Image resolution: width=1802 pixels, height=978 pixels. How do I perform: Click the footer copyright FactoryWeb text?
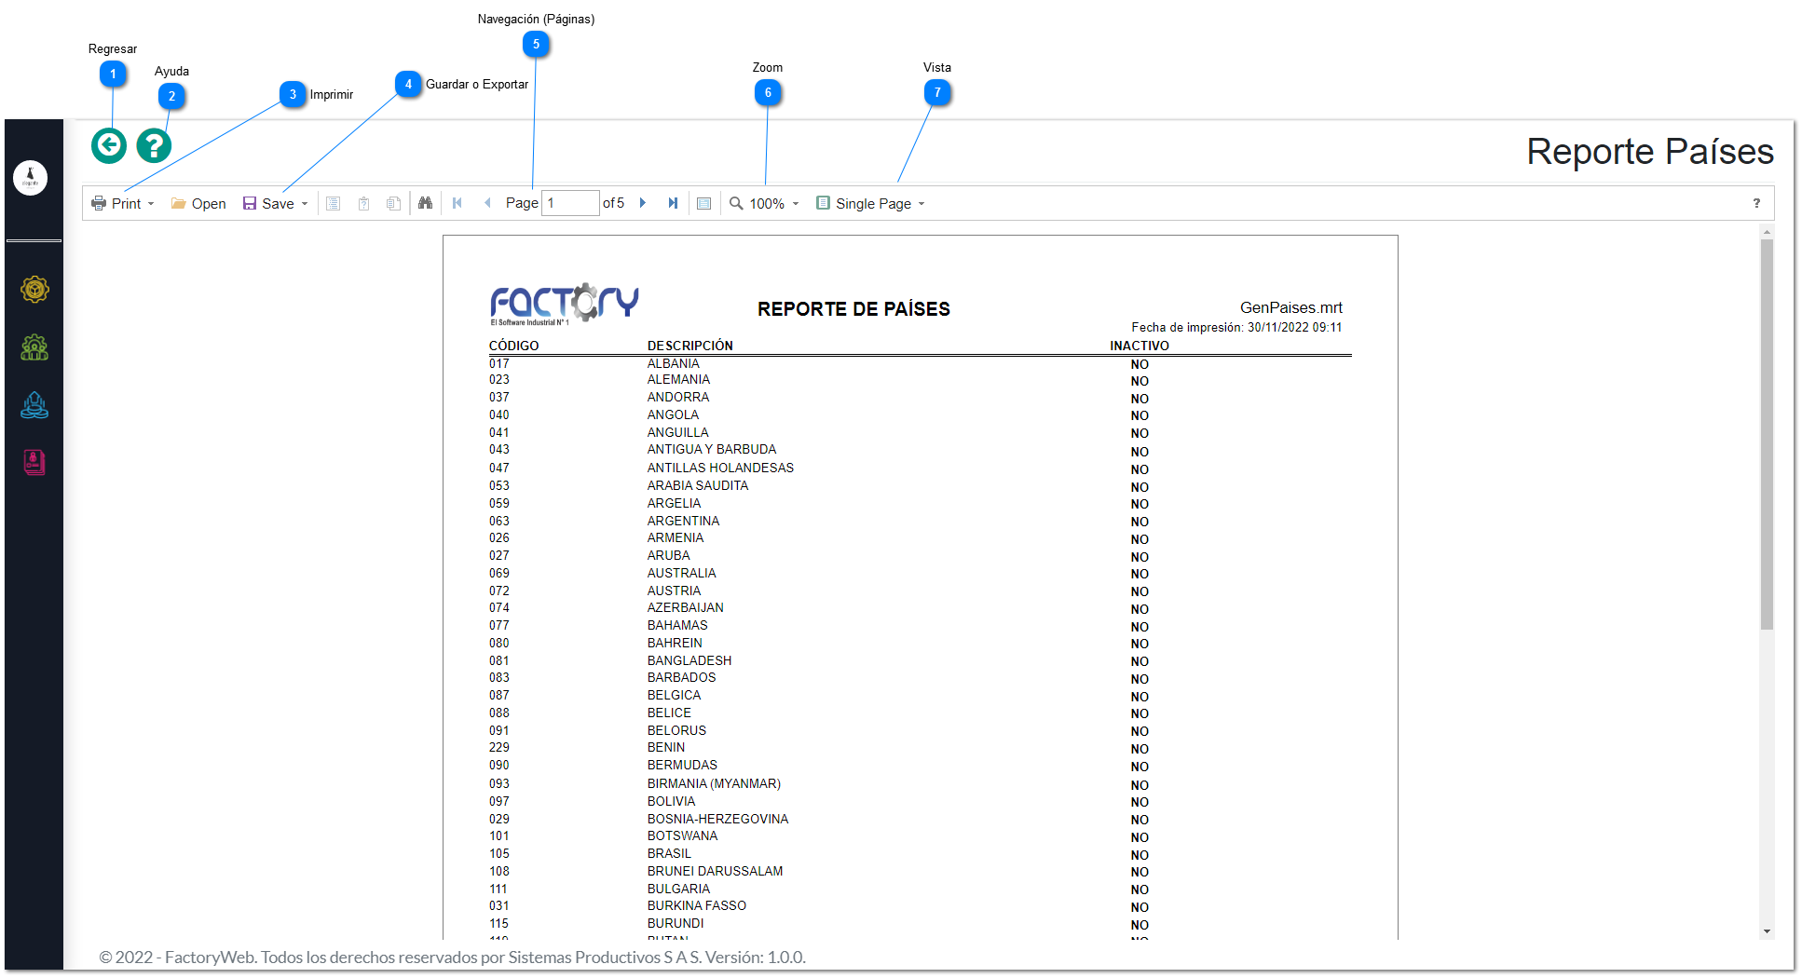452,958
